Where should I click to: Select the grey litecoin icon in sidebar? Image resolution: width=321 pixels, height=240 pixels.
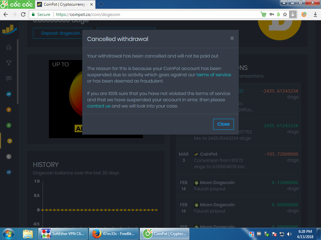click(8, 157)
